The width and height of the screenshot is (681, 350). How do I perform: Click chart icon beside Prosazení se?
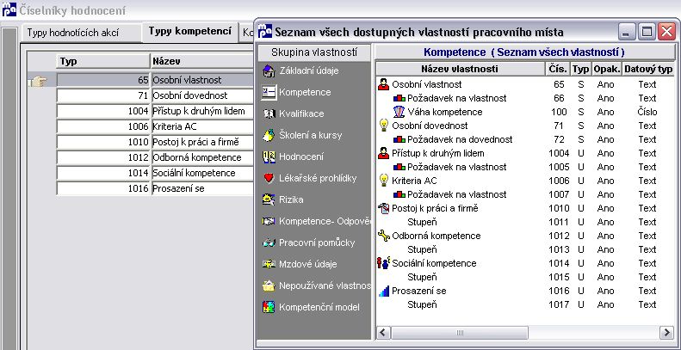pos(383,291)
